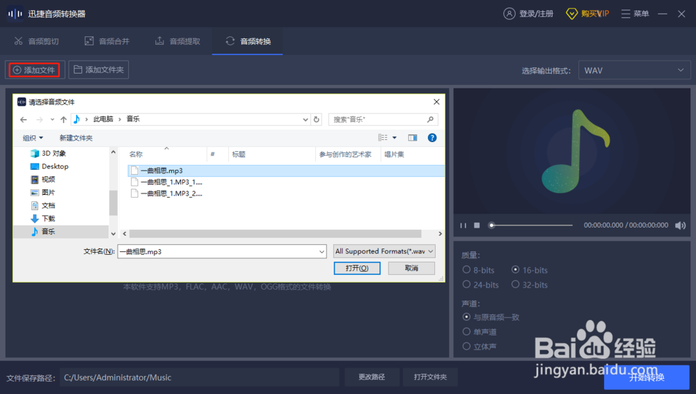Screen dimensions: 696x394
Task: Select 16-bits quality option
Action: tap(530, 270)
